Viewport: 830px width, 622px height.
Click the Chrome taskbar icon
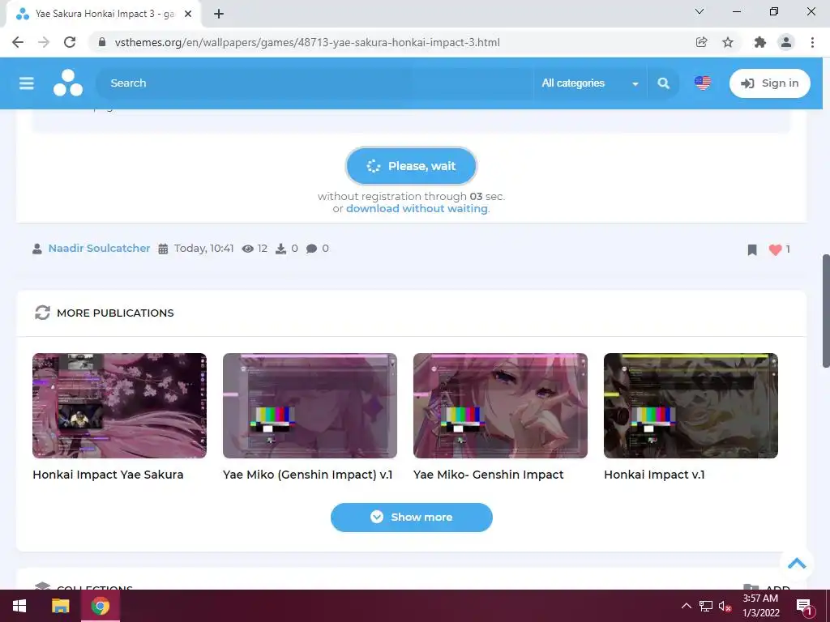pyautogui.click(x=100, y=606)
